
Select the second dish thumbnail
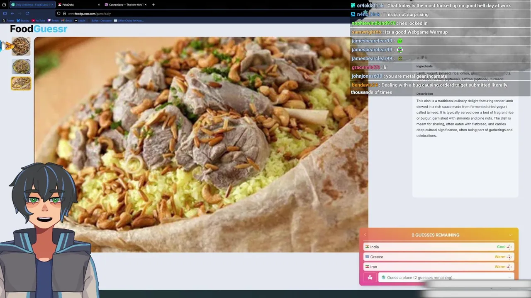(x=21, y=66)
